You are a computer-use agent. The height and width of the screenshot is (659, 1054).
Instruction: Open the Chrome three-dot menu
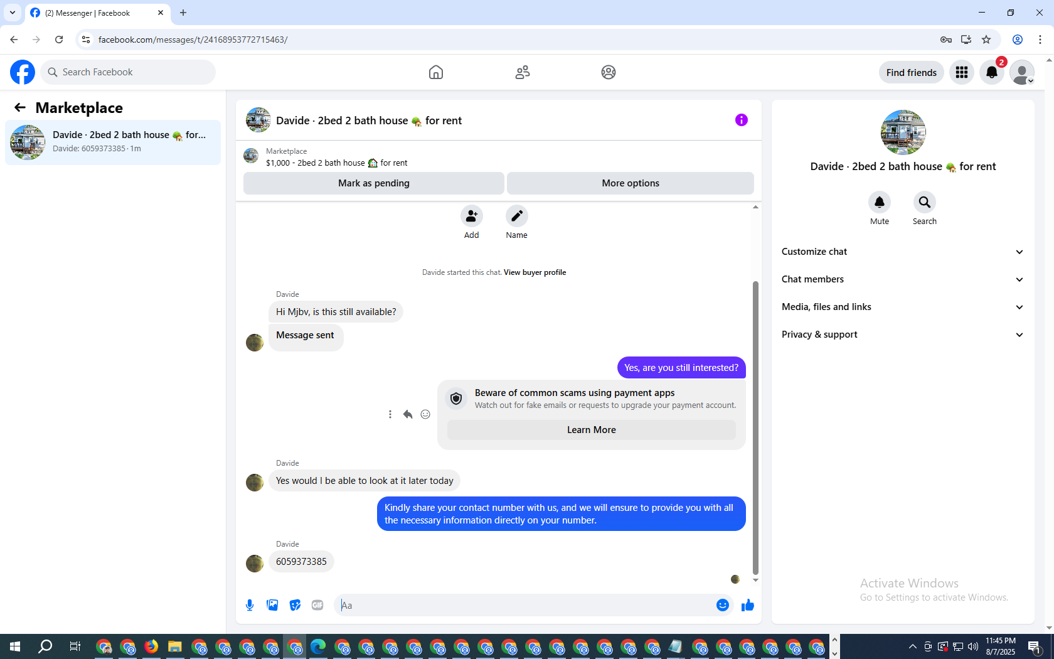coord(1040,40)
